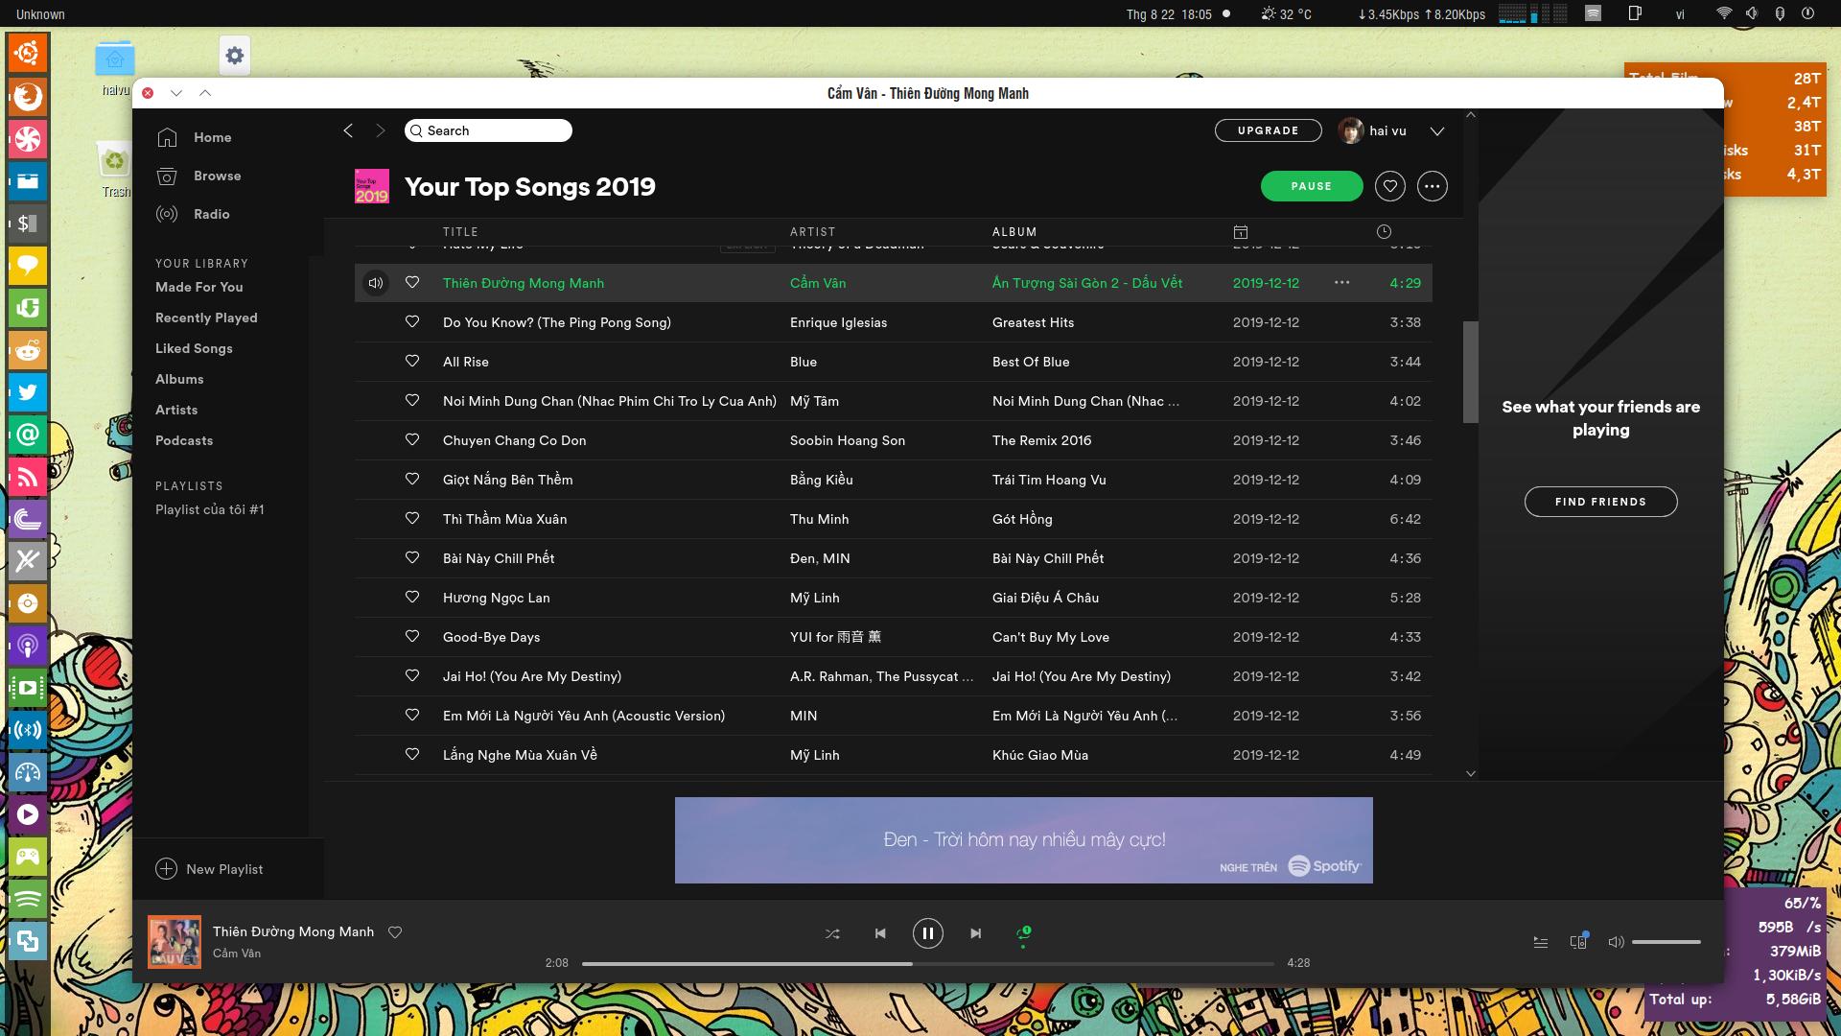Open the playlist Playlist của tôi #1

point(210,509)
